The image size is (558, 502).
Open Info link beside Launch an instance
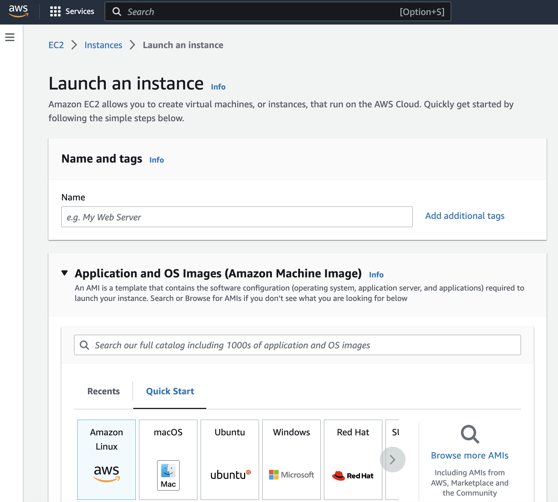pos(218,87)
